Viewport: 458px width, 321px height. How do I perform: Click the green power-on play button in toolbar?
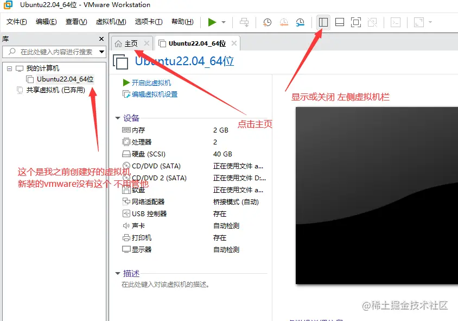pos(212,22)
